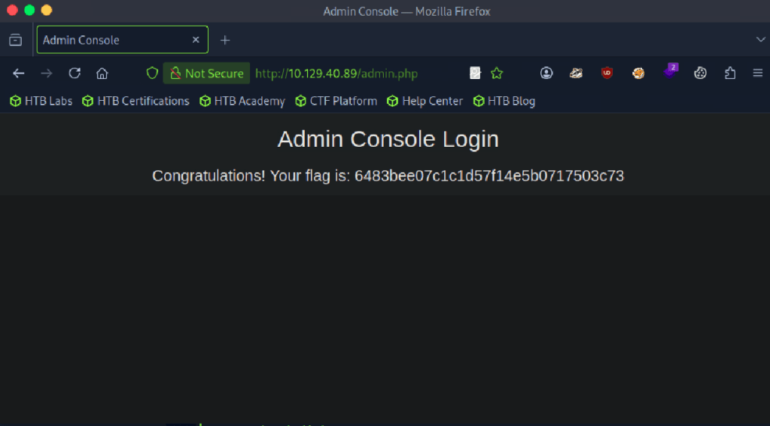Open the uBlock Origin extension
The width and height of the screenshot is (770, 426).
(x=607, y=73)
